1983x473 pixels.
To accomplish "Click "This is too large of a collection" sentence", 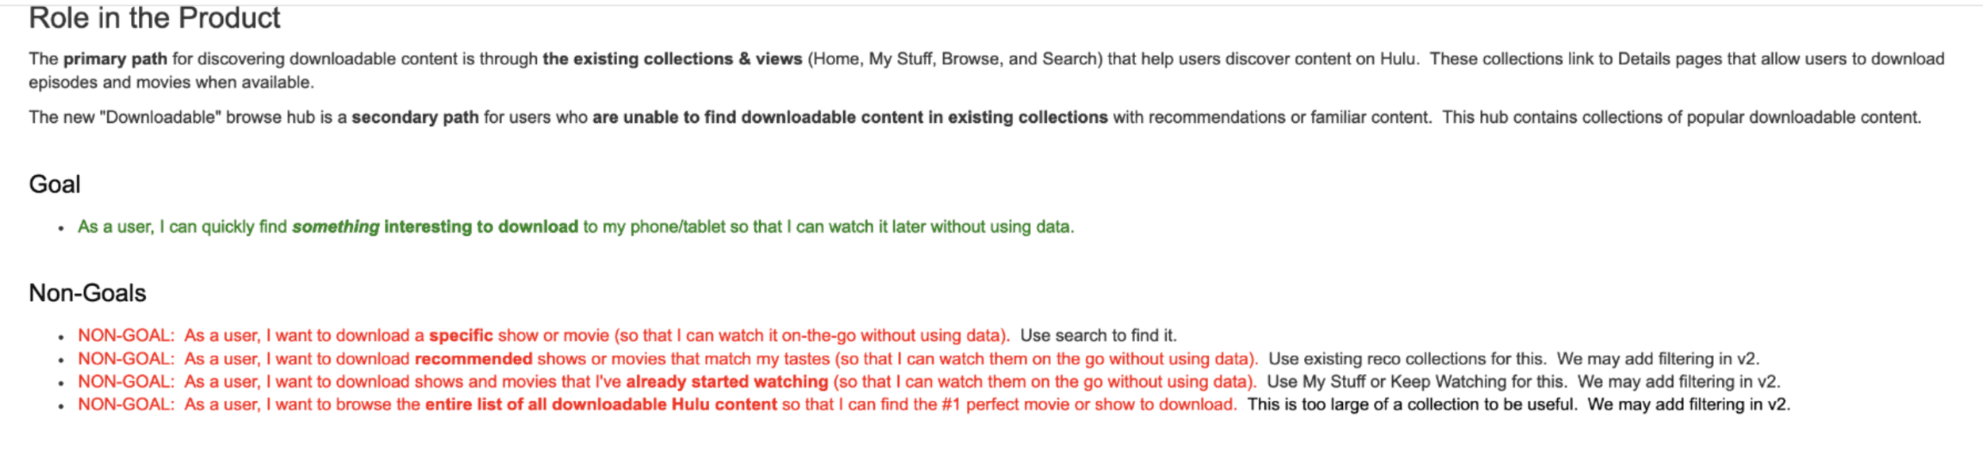I will pos(1410,405).
